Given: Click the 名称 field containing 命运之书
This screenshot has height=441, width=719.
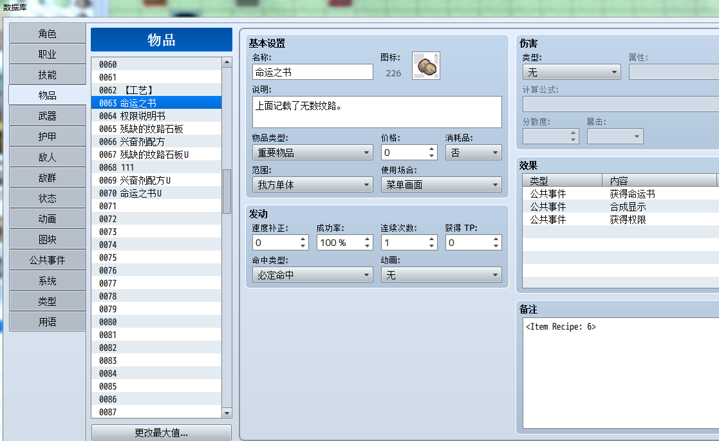Looking at the screenshot, I should pyautogui.click(x=313, y=72).
